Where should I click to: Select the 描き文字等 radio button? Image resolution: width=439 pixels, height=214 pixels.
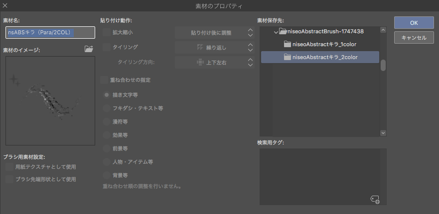point(107,95)
